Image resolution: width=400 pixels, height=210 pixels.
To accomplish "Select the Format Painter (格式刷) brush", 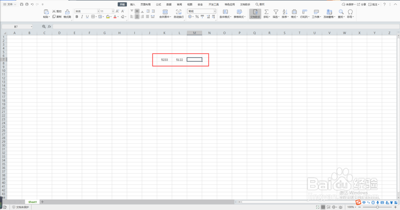I will point(67,14).
